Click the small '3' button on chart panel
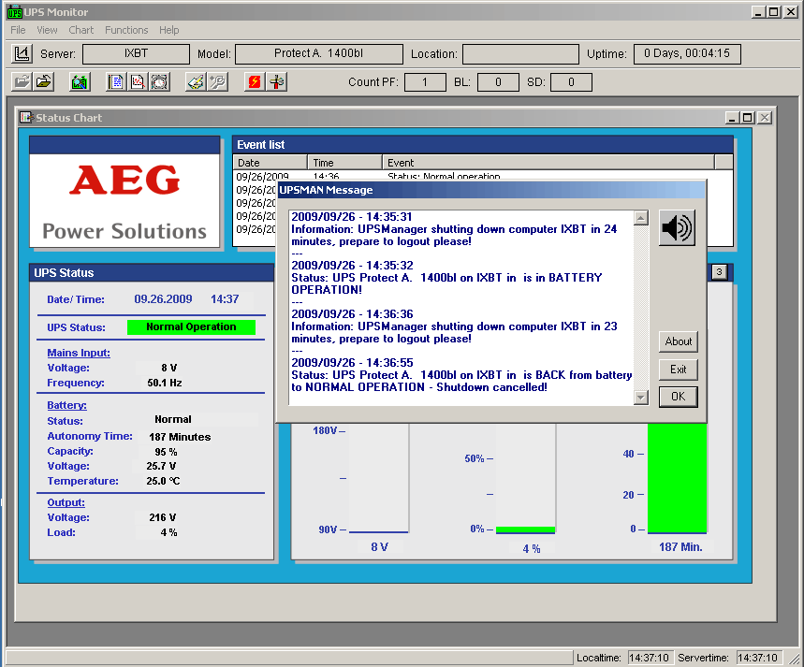The height and width of the screenshot is (667, 804). point(719,272)
